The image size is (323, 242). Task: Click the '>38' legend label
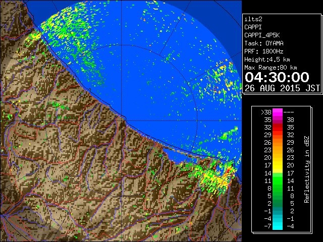point(266,112)
